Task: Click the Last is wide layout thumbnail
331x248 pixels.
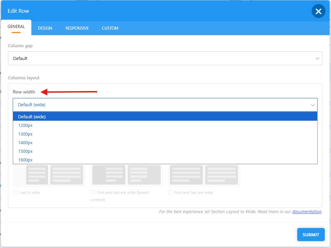Action: 49,175
